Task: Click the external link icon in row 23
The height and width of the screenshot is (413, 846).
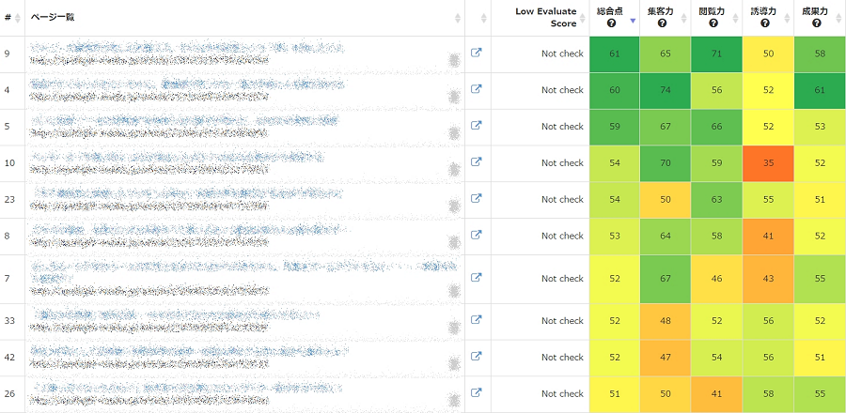Action: tap(476, 198)
